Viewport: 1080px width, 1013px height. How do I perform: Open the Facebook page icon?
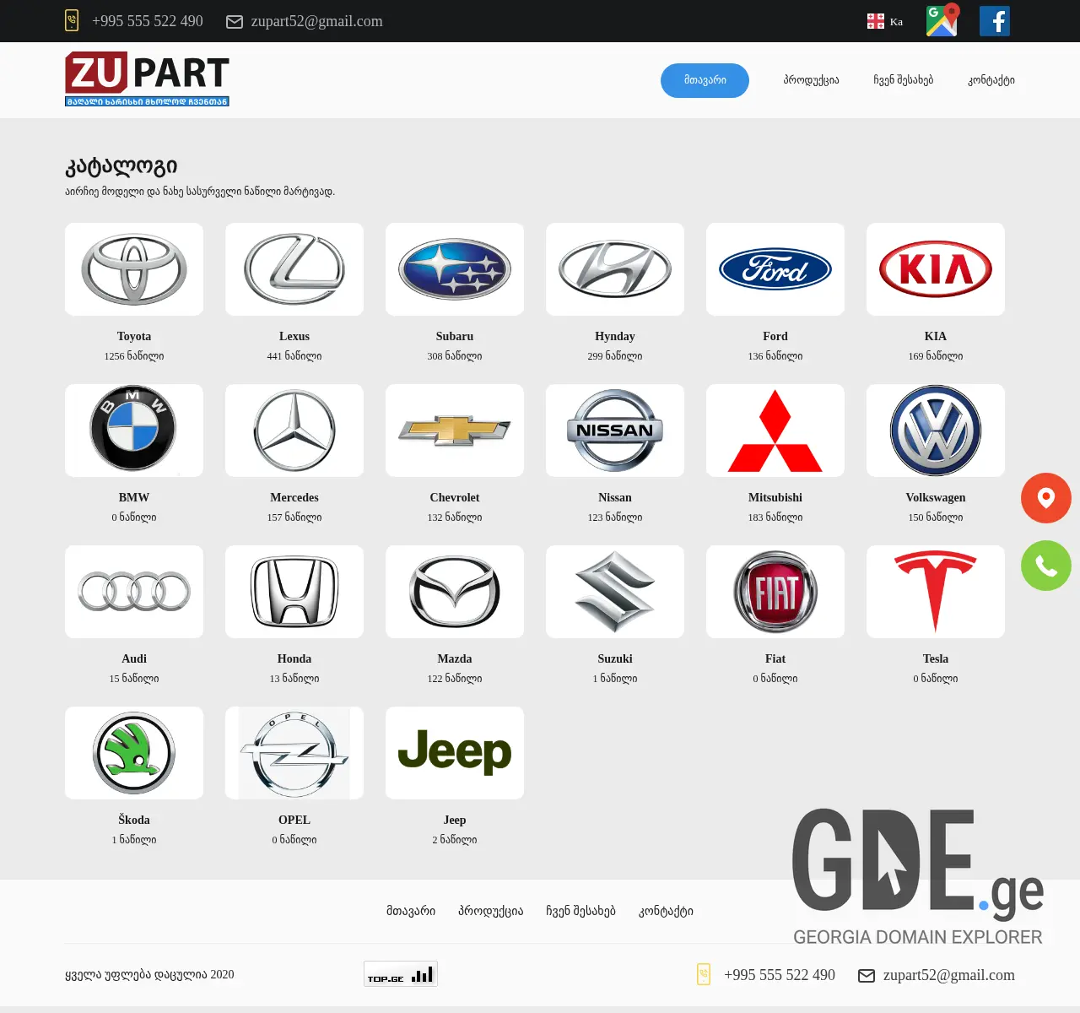(994, 20)
